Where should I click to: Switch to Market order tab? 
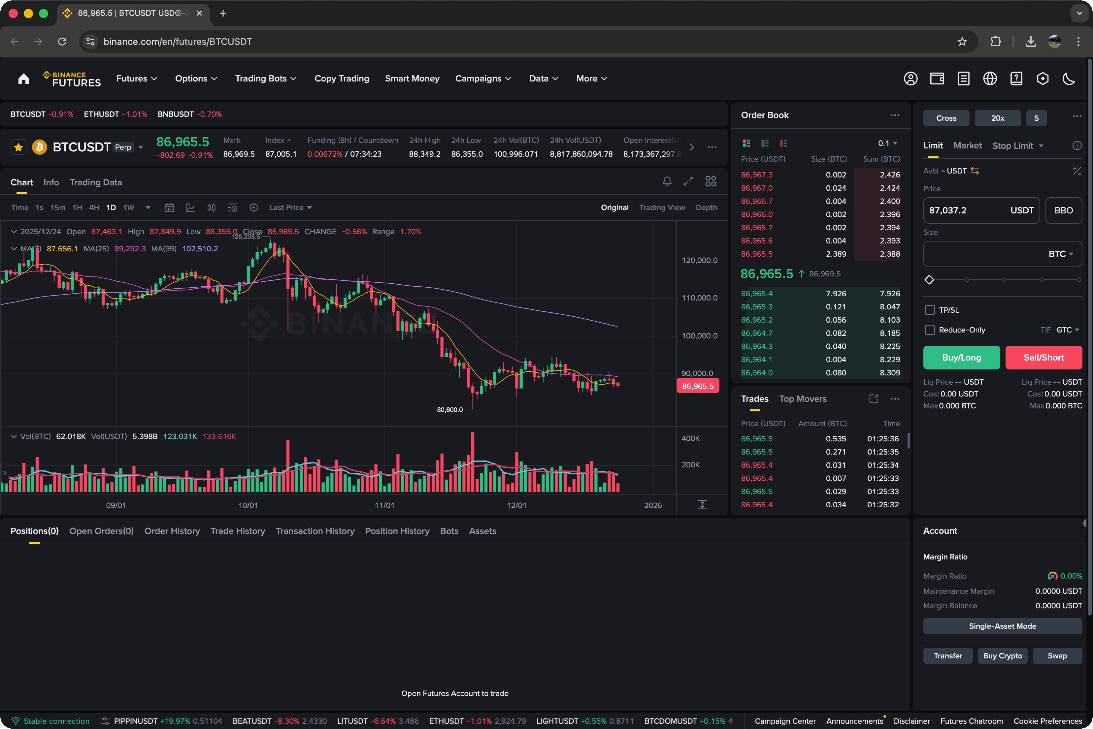pyautogui.click(x=967, y=146)
